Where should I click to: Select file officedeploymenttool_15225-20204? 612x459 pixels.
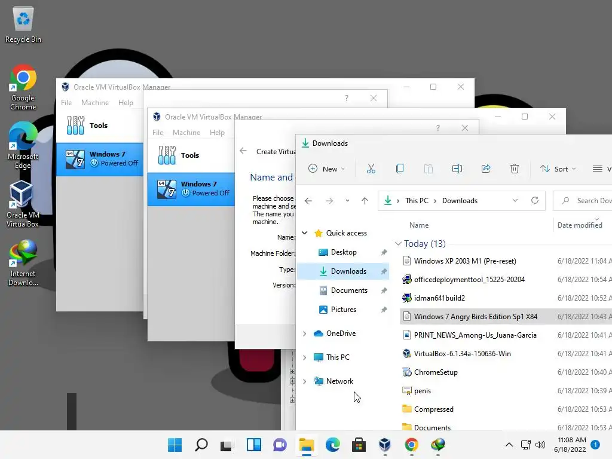tap(506, 280)
